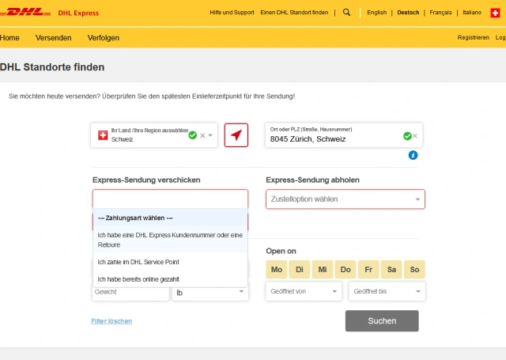
Task: Click the Gewicht input field
Action: (130, 292)
